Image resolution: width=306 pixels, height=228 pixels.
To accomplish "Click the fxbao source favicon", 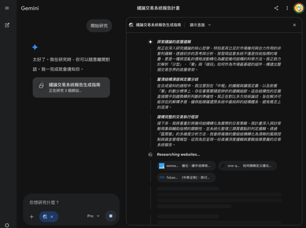I will [x=162, y=177].
